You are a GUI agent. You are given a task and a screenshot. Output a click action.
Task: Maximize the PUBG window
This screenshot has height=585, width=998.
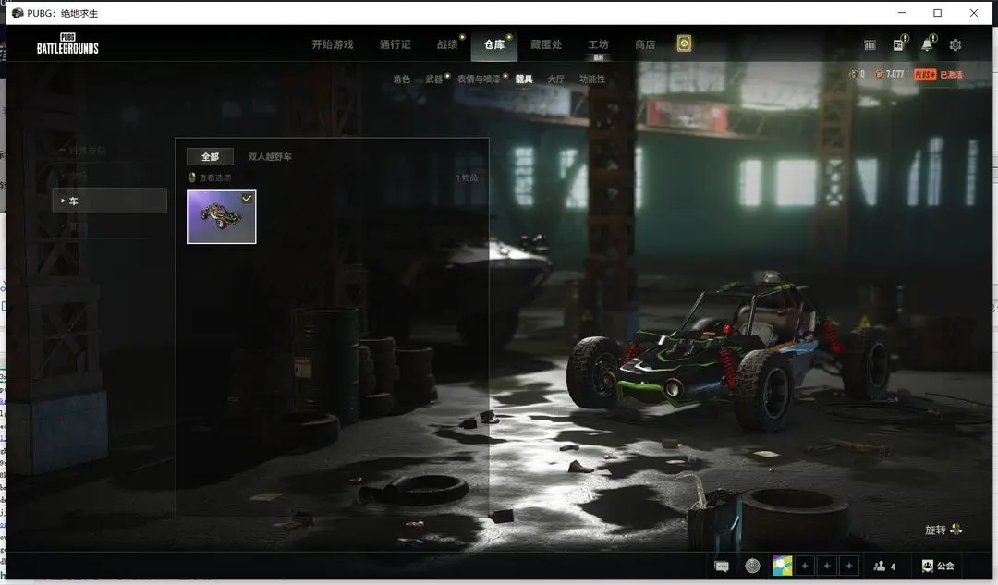point(938,13)
